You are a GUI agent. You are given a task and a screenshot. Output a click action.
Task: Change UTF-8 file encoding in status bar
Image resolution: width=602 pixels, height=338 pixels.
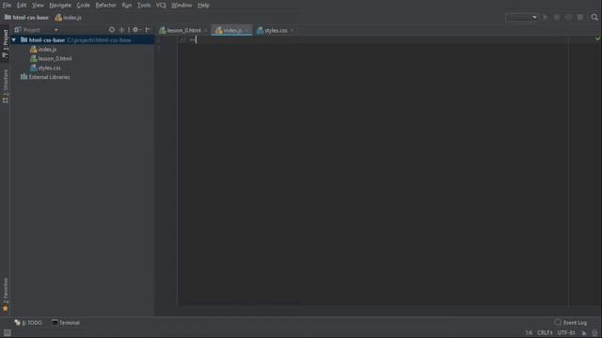click(x=566, y=333)
